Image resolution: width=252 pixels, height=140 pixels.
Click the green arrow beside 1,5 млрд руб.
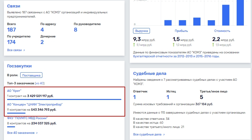coord(213,45)
